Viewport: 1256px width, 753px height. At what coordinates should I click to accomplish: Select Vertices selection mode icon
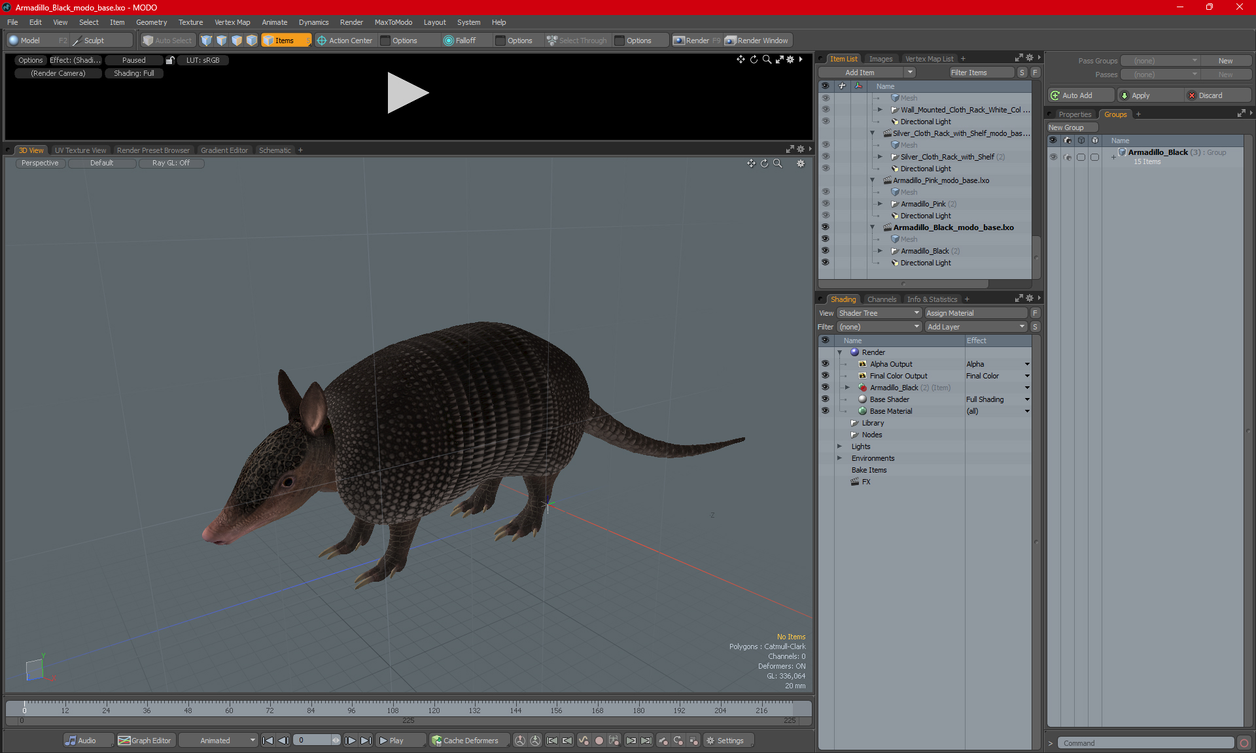[x=207, y=41]
